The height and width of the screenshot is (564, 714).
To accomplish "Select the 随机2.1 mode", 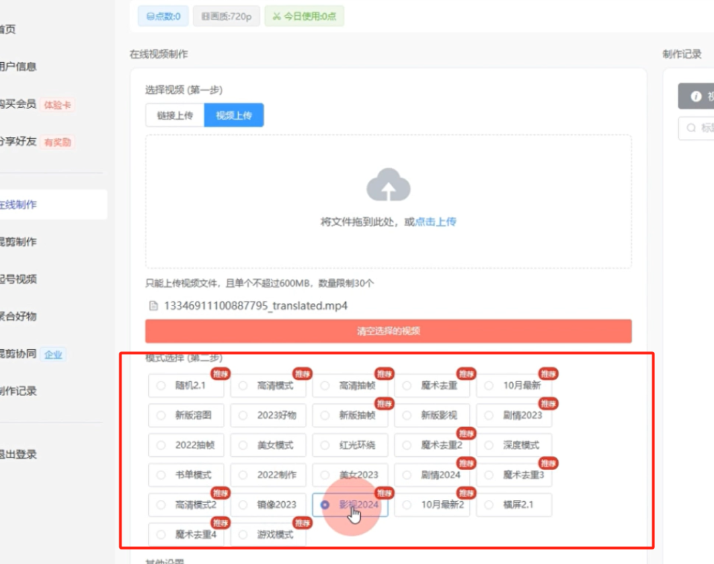I will [x=186, y=385].
